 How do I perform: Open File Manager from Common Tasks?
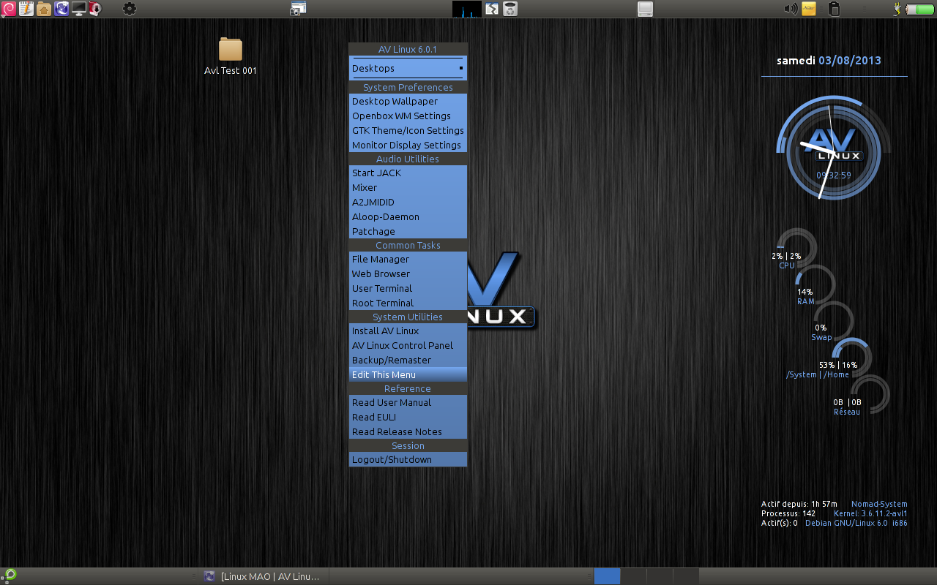click(x=408, y=260)
